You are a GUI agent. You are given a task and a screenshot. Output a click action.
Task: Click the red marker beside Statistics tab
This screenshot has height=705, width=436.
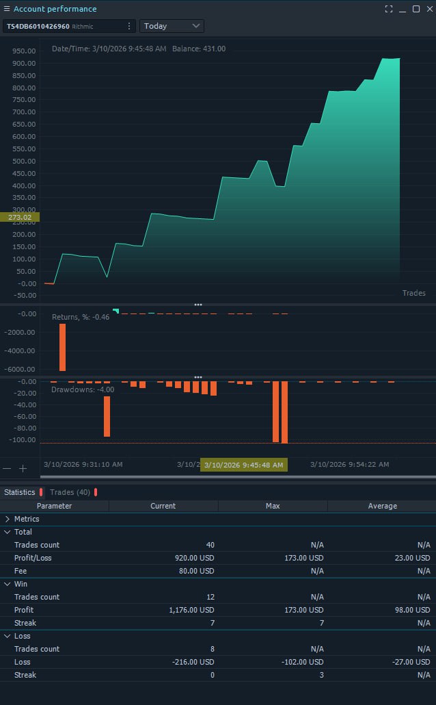click(41, 492)
